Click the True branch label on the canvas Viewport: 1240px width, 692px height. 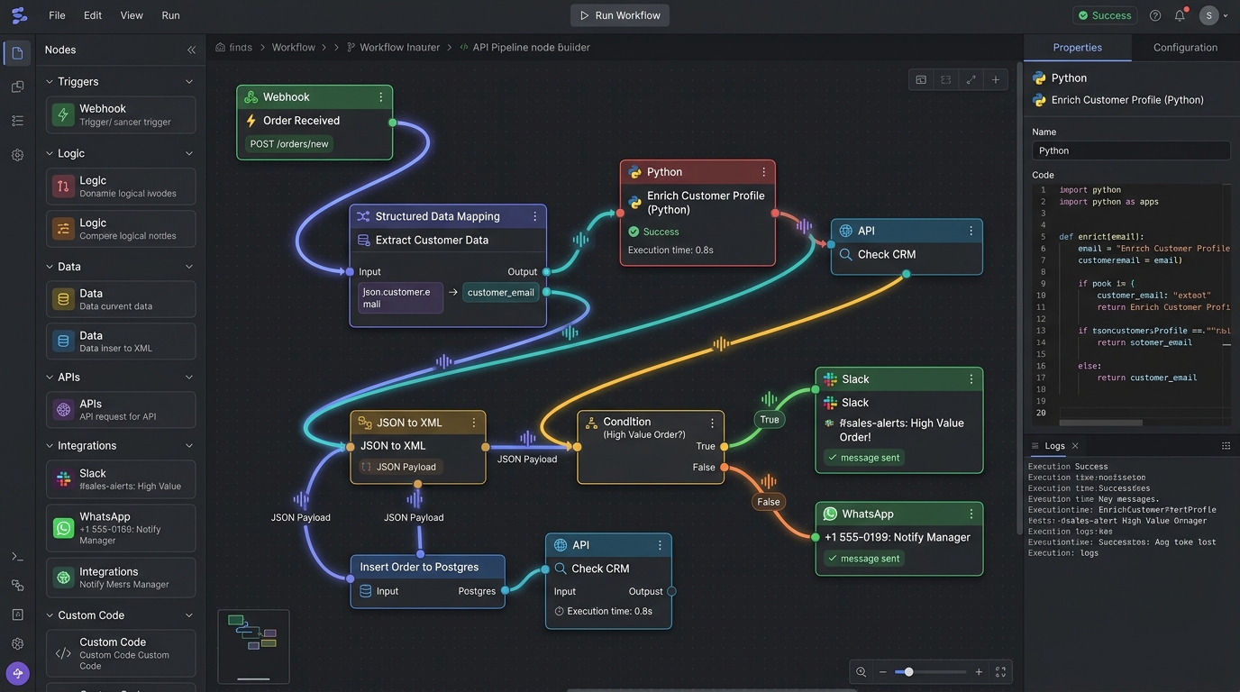(x=769, y=419)
